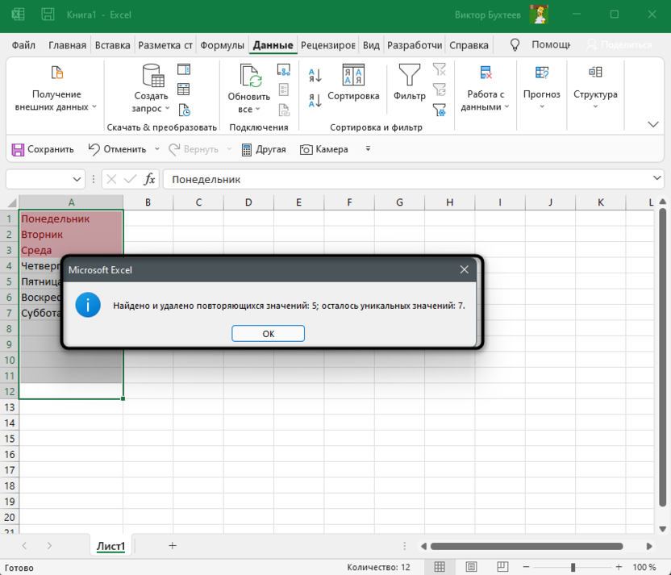Select the Лист1 sheet tab
The height and width of the screenshot is (575, 671).
click(110, 546)
